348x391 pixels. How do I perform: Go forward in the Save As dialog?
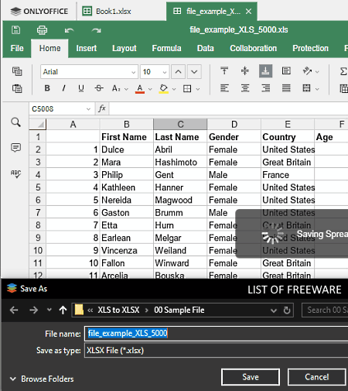(33, 310)
